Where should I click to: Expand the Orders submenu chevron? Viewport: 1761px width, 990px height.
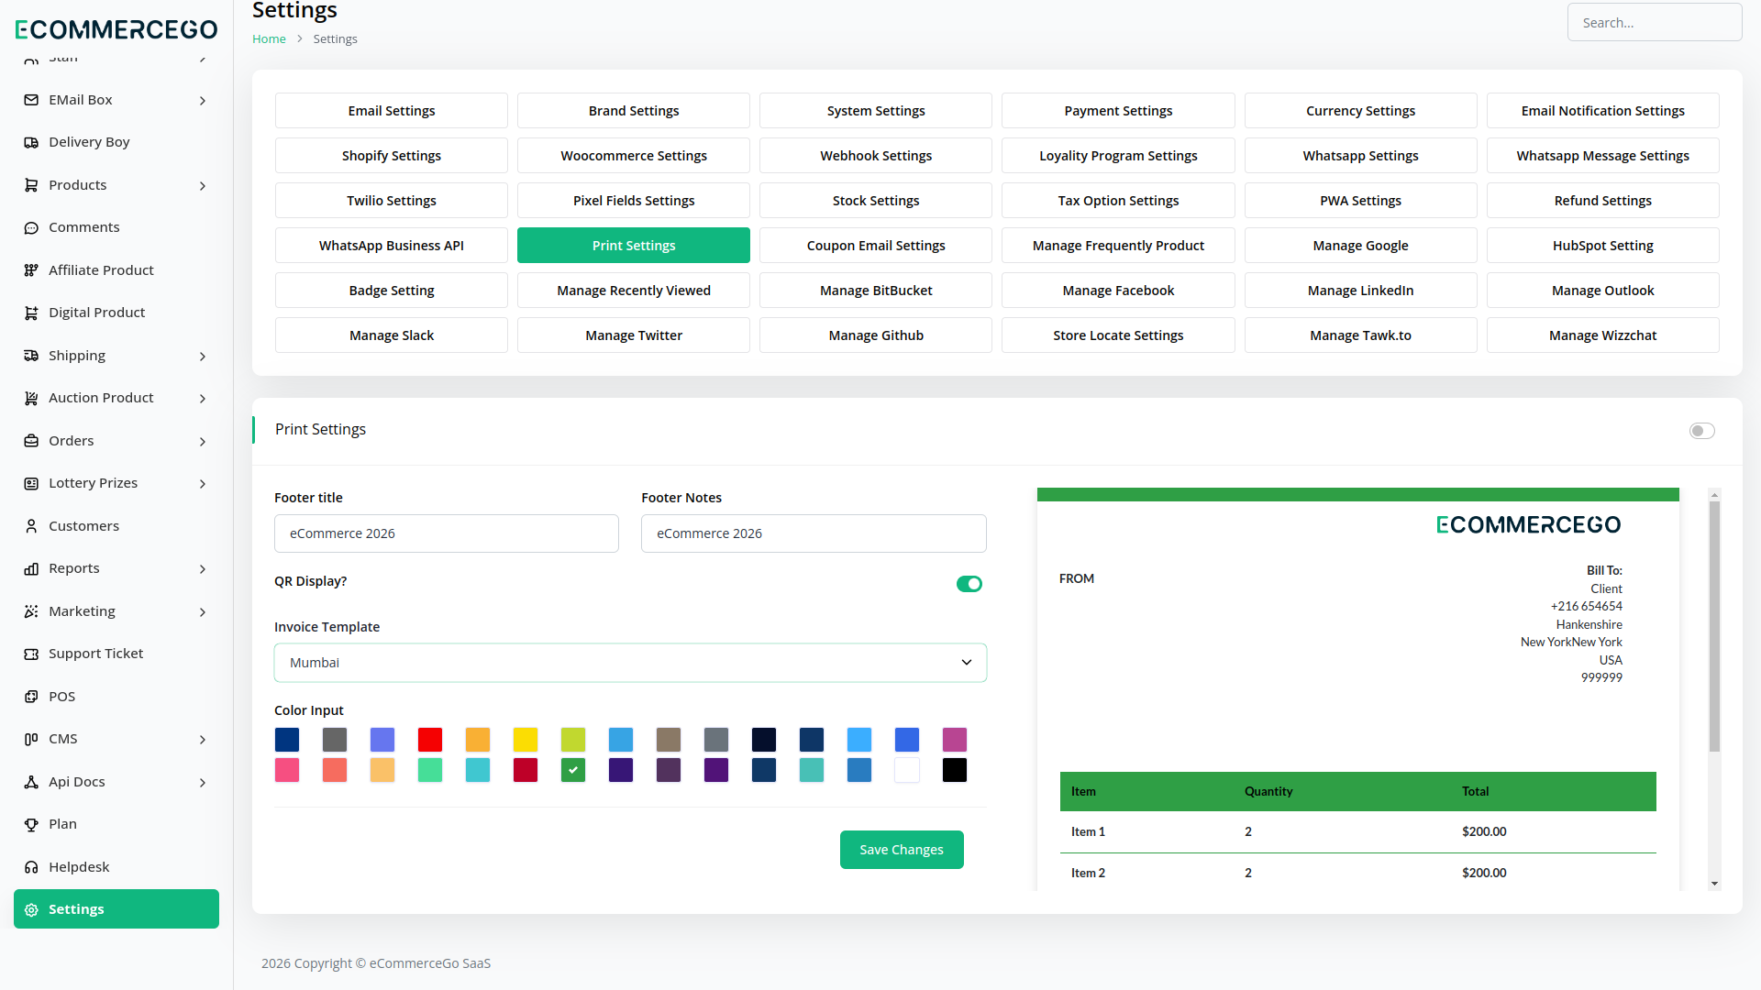click(203, 442)
